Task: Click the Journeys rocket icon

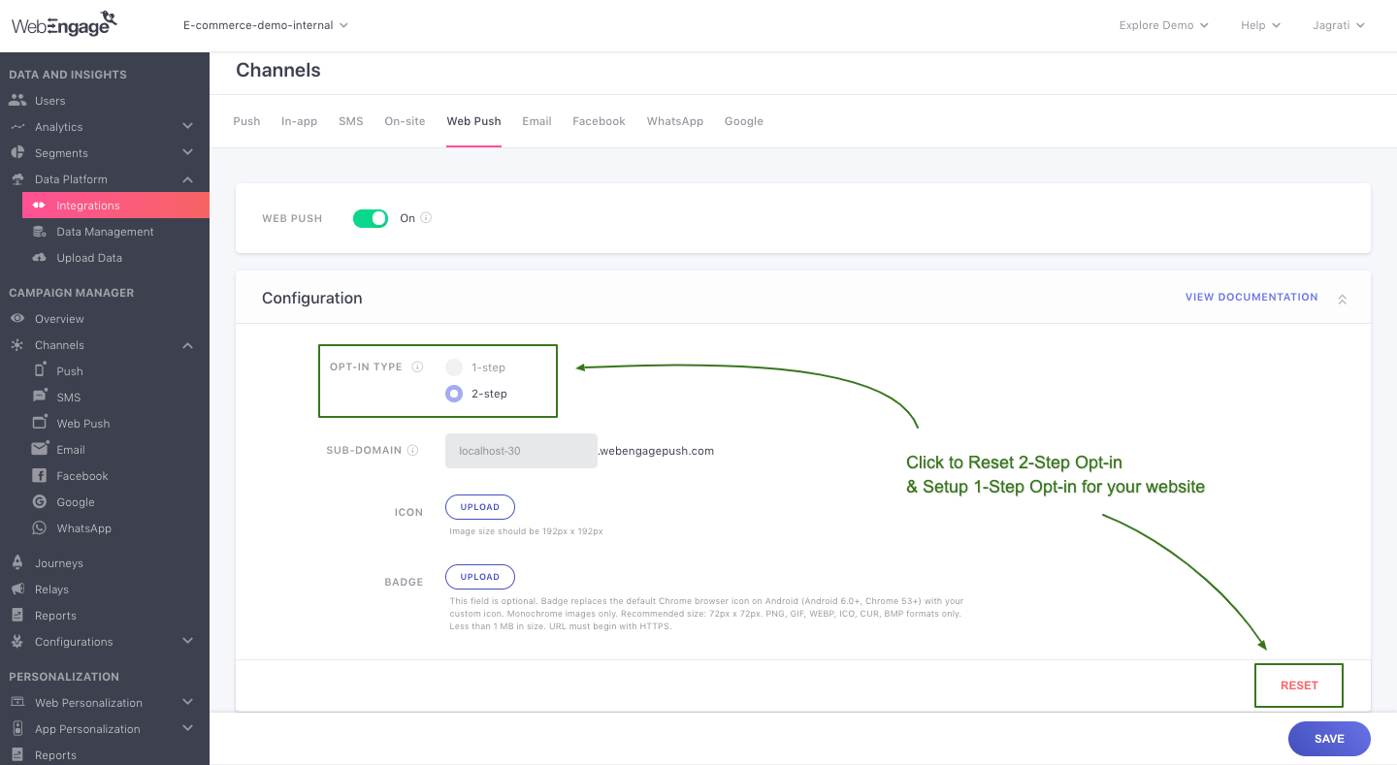Action: tap(17, 562)
